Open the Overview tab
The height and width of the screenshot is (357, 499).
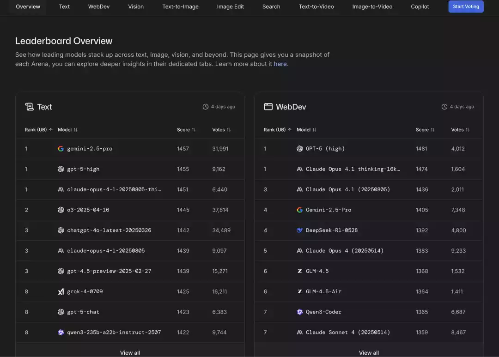pyautogui.click(x=28, y=6)
